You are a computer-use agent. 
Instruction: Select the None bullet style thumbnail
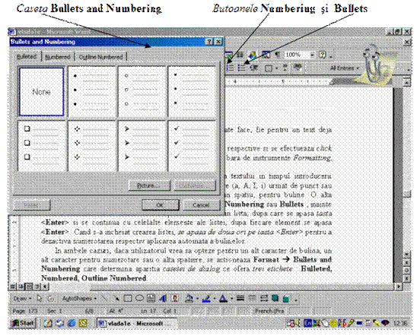click(x=42, y=92)
